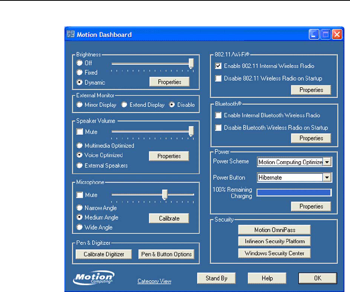Image resolution: width=350 pixels, height=292 pixels.
Task: Click the Motion Dashboard title bar icon
Action: coord(70,34)
